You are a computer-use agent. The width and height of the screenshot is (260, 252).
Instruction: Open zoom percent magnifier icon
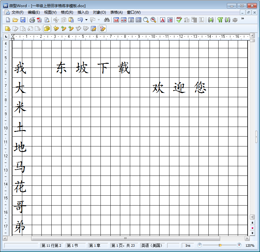[153, 20]
